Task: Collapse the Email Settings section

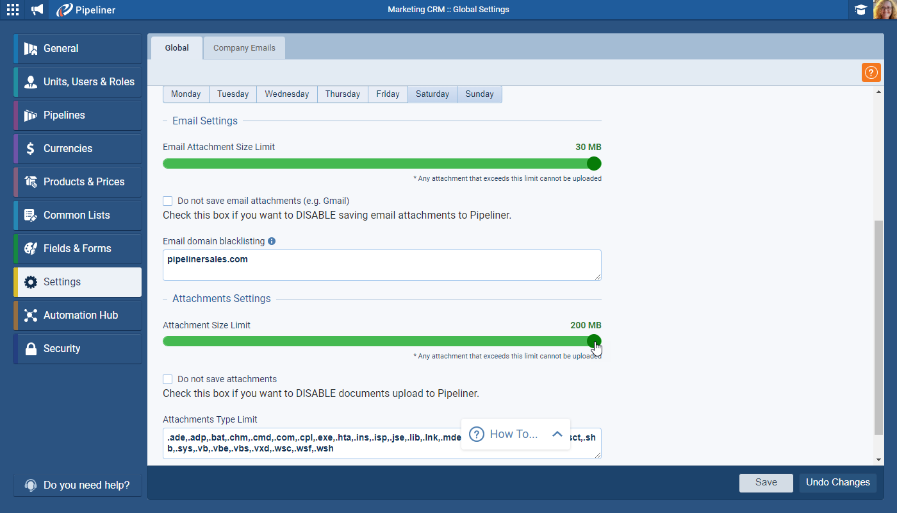Action: tap(167, 121)
